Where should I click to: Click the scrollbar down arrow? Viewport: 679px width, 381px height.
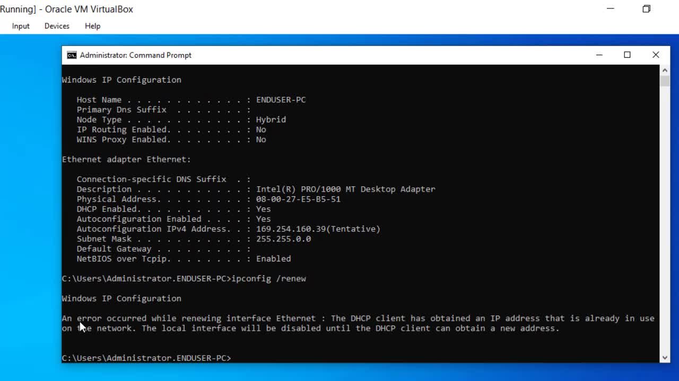(664, 357)
